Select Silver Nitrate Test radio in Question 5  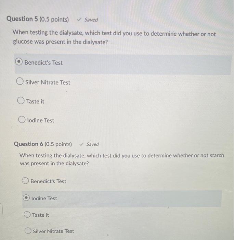point(20,81)
